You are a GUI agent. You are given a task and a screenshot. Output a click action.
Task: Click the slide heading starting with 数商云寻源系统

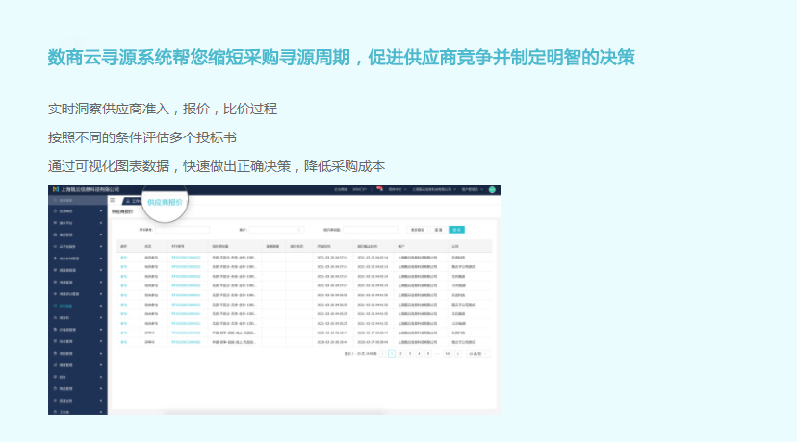tap(341, 58)
